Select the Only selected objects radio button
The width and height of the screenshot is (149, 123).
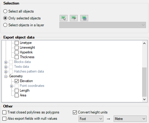pyautogui.click(x=5, y=18)
